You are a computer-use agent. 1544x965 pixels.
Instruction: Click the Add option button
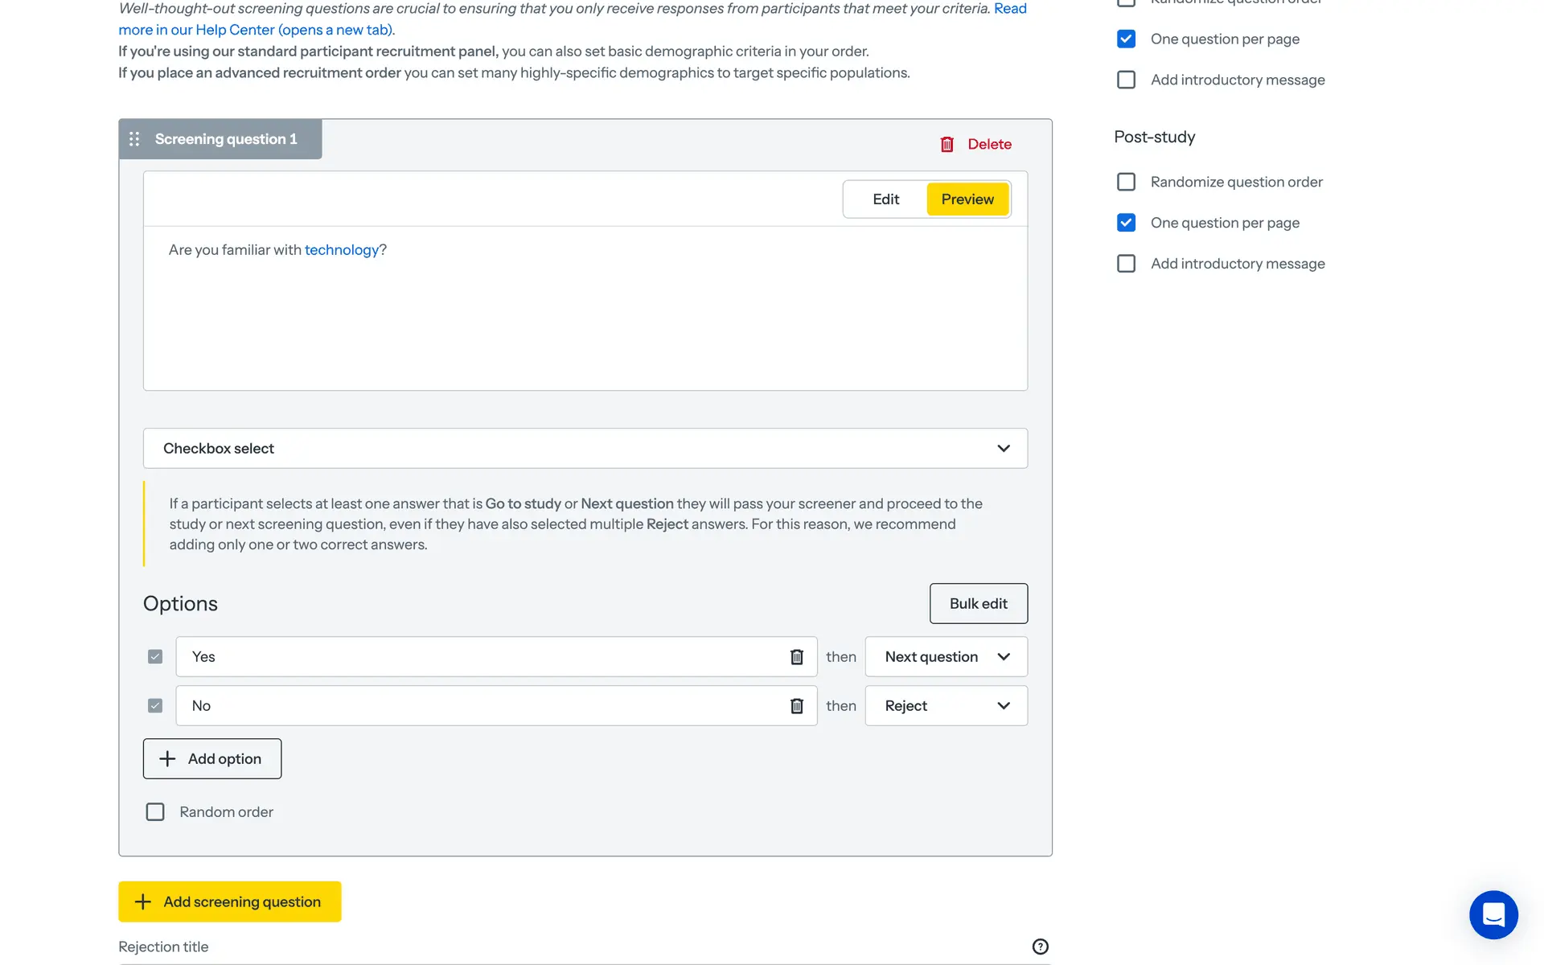(212, 759)
